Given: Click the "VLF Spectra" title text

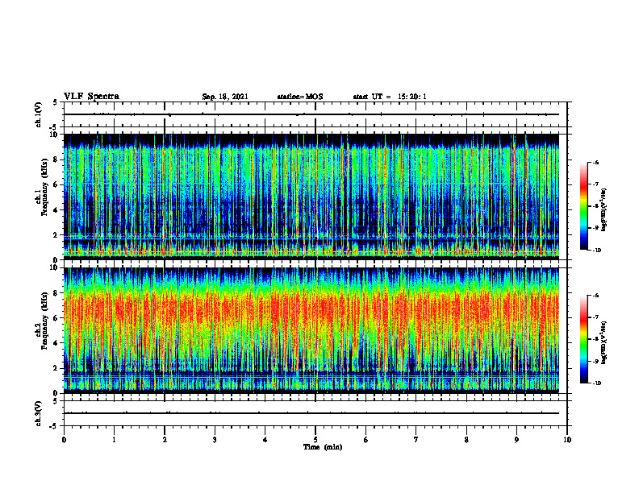Looking at the screenshot, I should point(91,97).
